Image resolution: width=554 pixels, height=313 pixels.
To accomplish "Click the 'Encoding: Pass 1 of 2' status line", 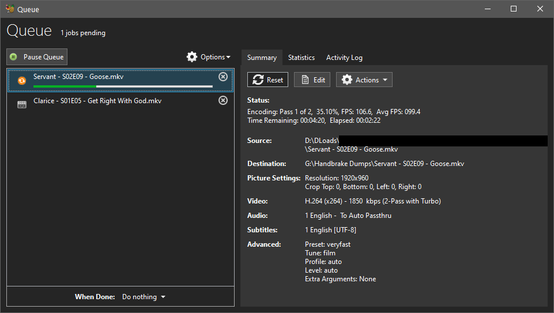I will pos(334,112).
